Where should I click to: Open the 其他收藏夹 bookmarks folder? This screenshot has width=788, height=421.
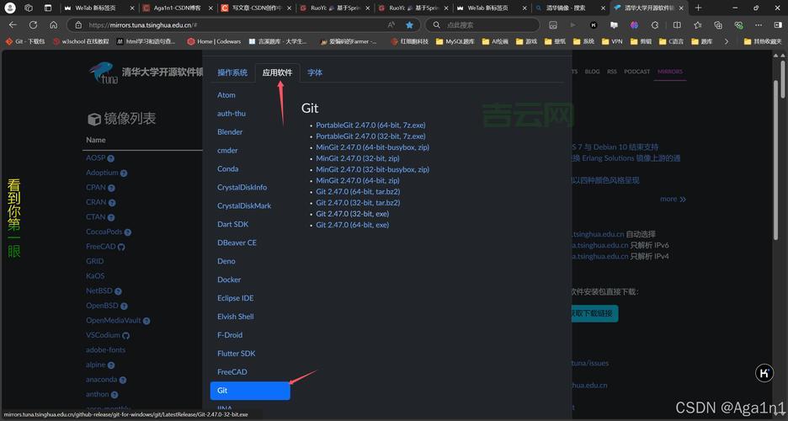tap(760, 40)
